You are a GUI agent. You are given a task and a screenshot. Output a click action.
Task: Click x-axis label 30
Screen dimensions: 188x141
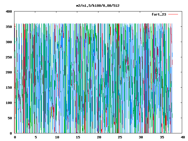click(x=141, y=137)
